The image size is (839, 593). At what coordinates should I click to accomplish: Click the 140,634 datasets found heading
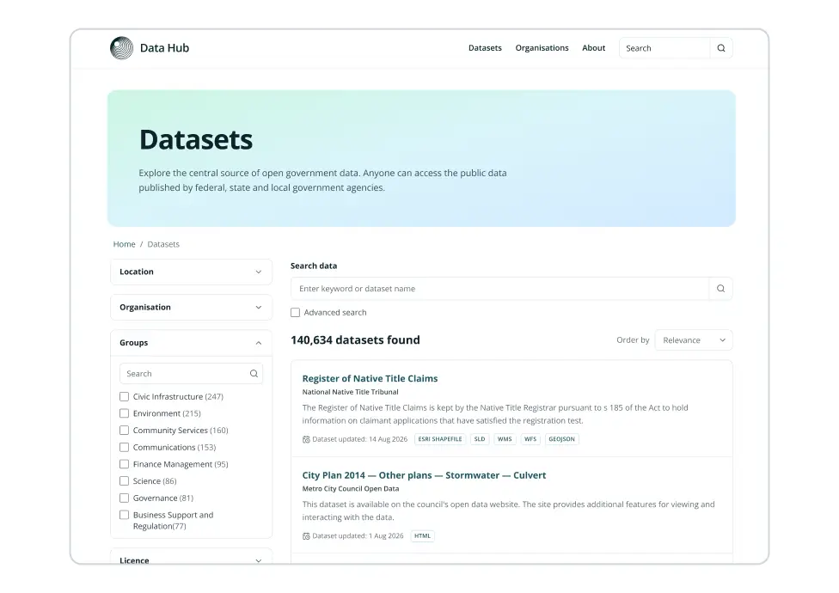pos(355,340)
